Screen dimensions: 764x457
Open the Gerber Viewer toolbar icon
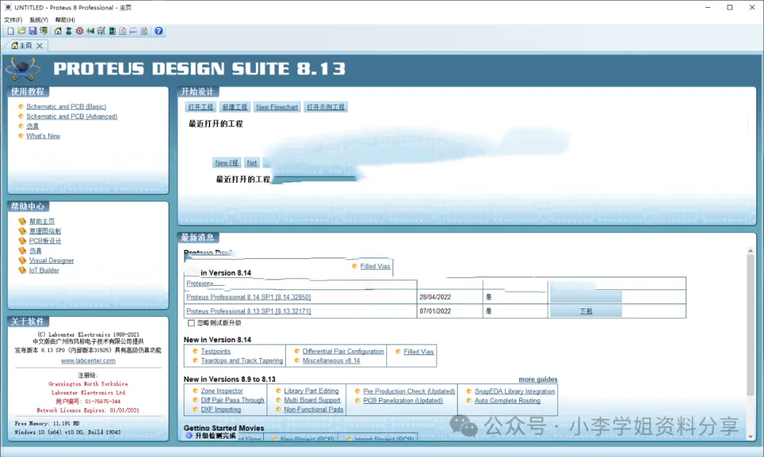click(x=101, y=30)
